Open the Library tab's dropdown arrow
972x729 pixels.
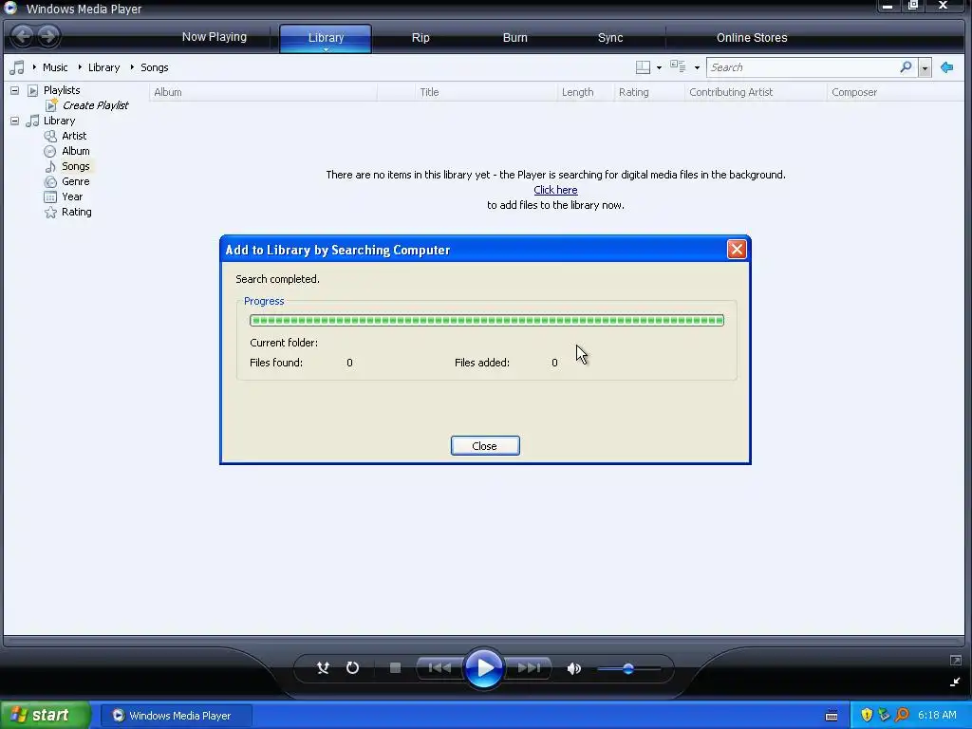click(x=326, y=49)
